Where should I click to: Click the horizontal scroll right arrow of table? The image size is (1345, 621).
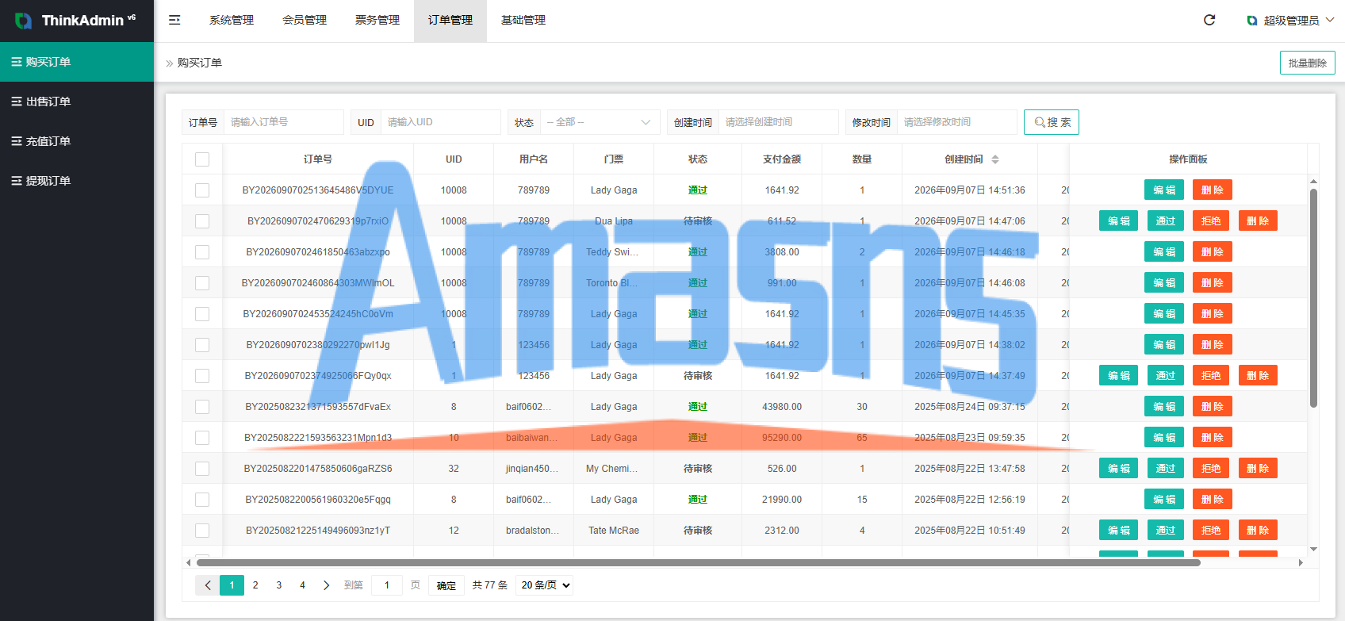(x=1301, y=562)
